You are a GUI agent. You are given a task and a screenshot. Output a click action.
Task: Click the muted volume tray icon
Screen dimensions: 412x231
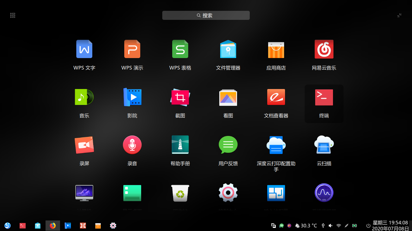(x=331, y=226)
